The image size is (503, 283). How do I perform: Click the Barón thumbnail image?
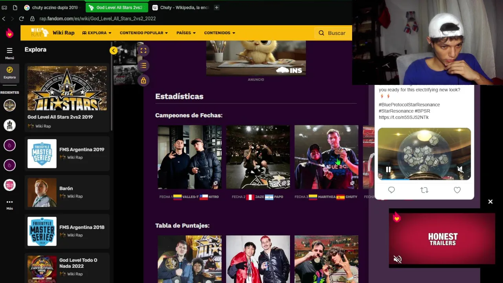(x=42, y=193)
